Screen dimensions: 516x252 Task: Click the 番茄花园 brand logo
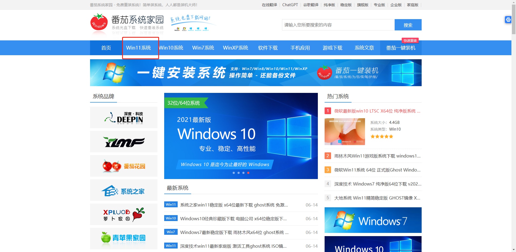(123, 166)
